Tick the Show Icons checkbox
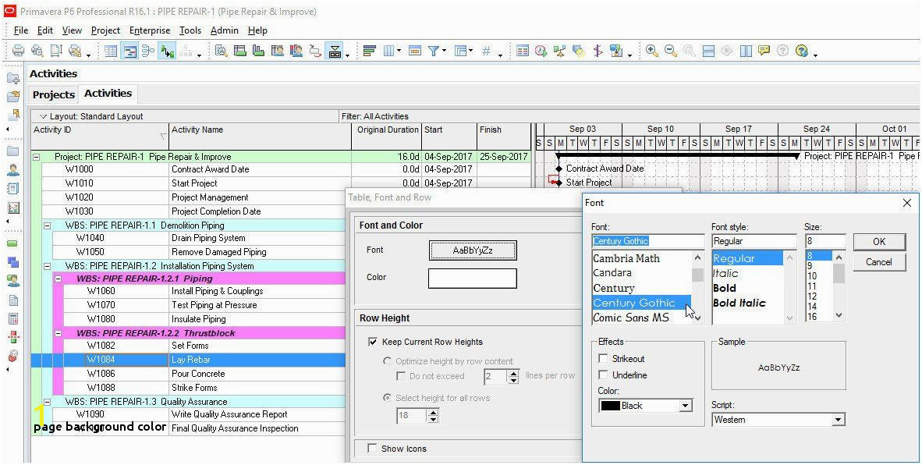Image resolution: width=922 pixels, height=465 pixels. pos(373,449)
